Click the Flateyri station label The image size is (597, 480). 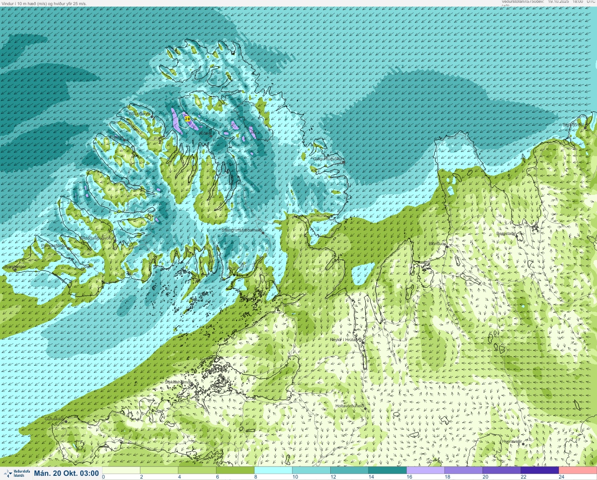pos(117,137)
